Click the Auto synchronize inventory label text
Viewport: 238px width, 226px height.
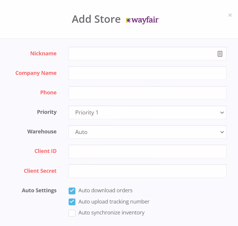point(111,213)
